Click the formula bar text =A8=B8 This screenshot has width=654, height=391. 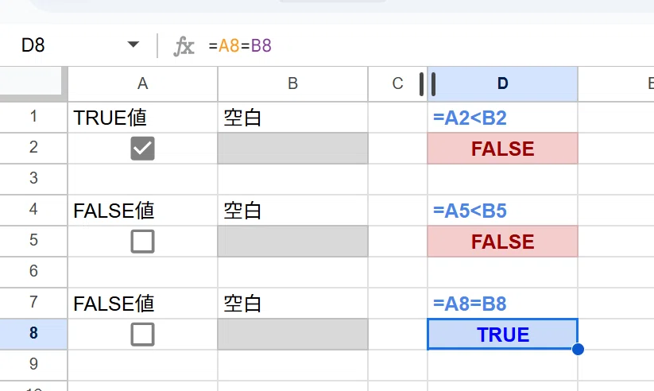click(240, 45)
